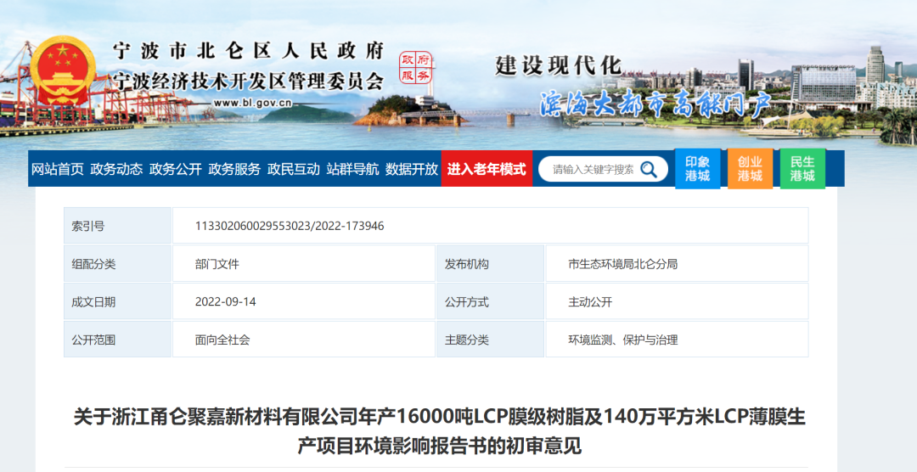917x472 pixels.
Task: Select 政务公开 in navigation bar
Action: point(176,170)
